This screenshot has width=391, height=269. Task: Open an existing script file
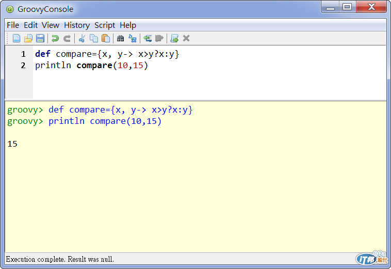(28, 38)
